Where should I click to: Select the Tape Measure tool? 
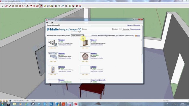[x=45, y=6]
